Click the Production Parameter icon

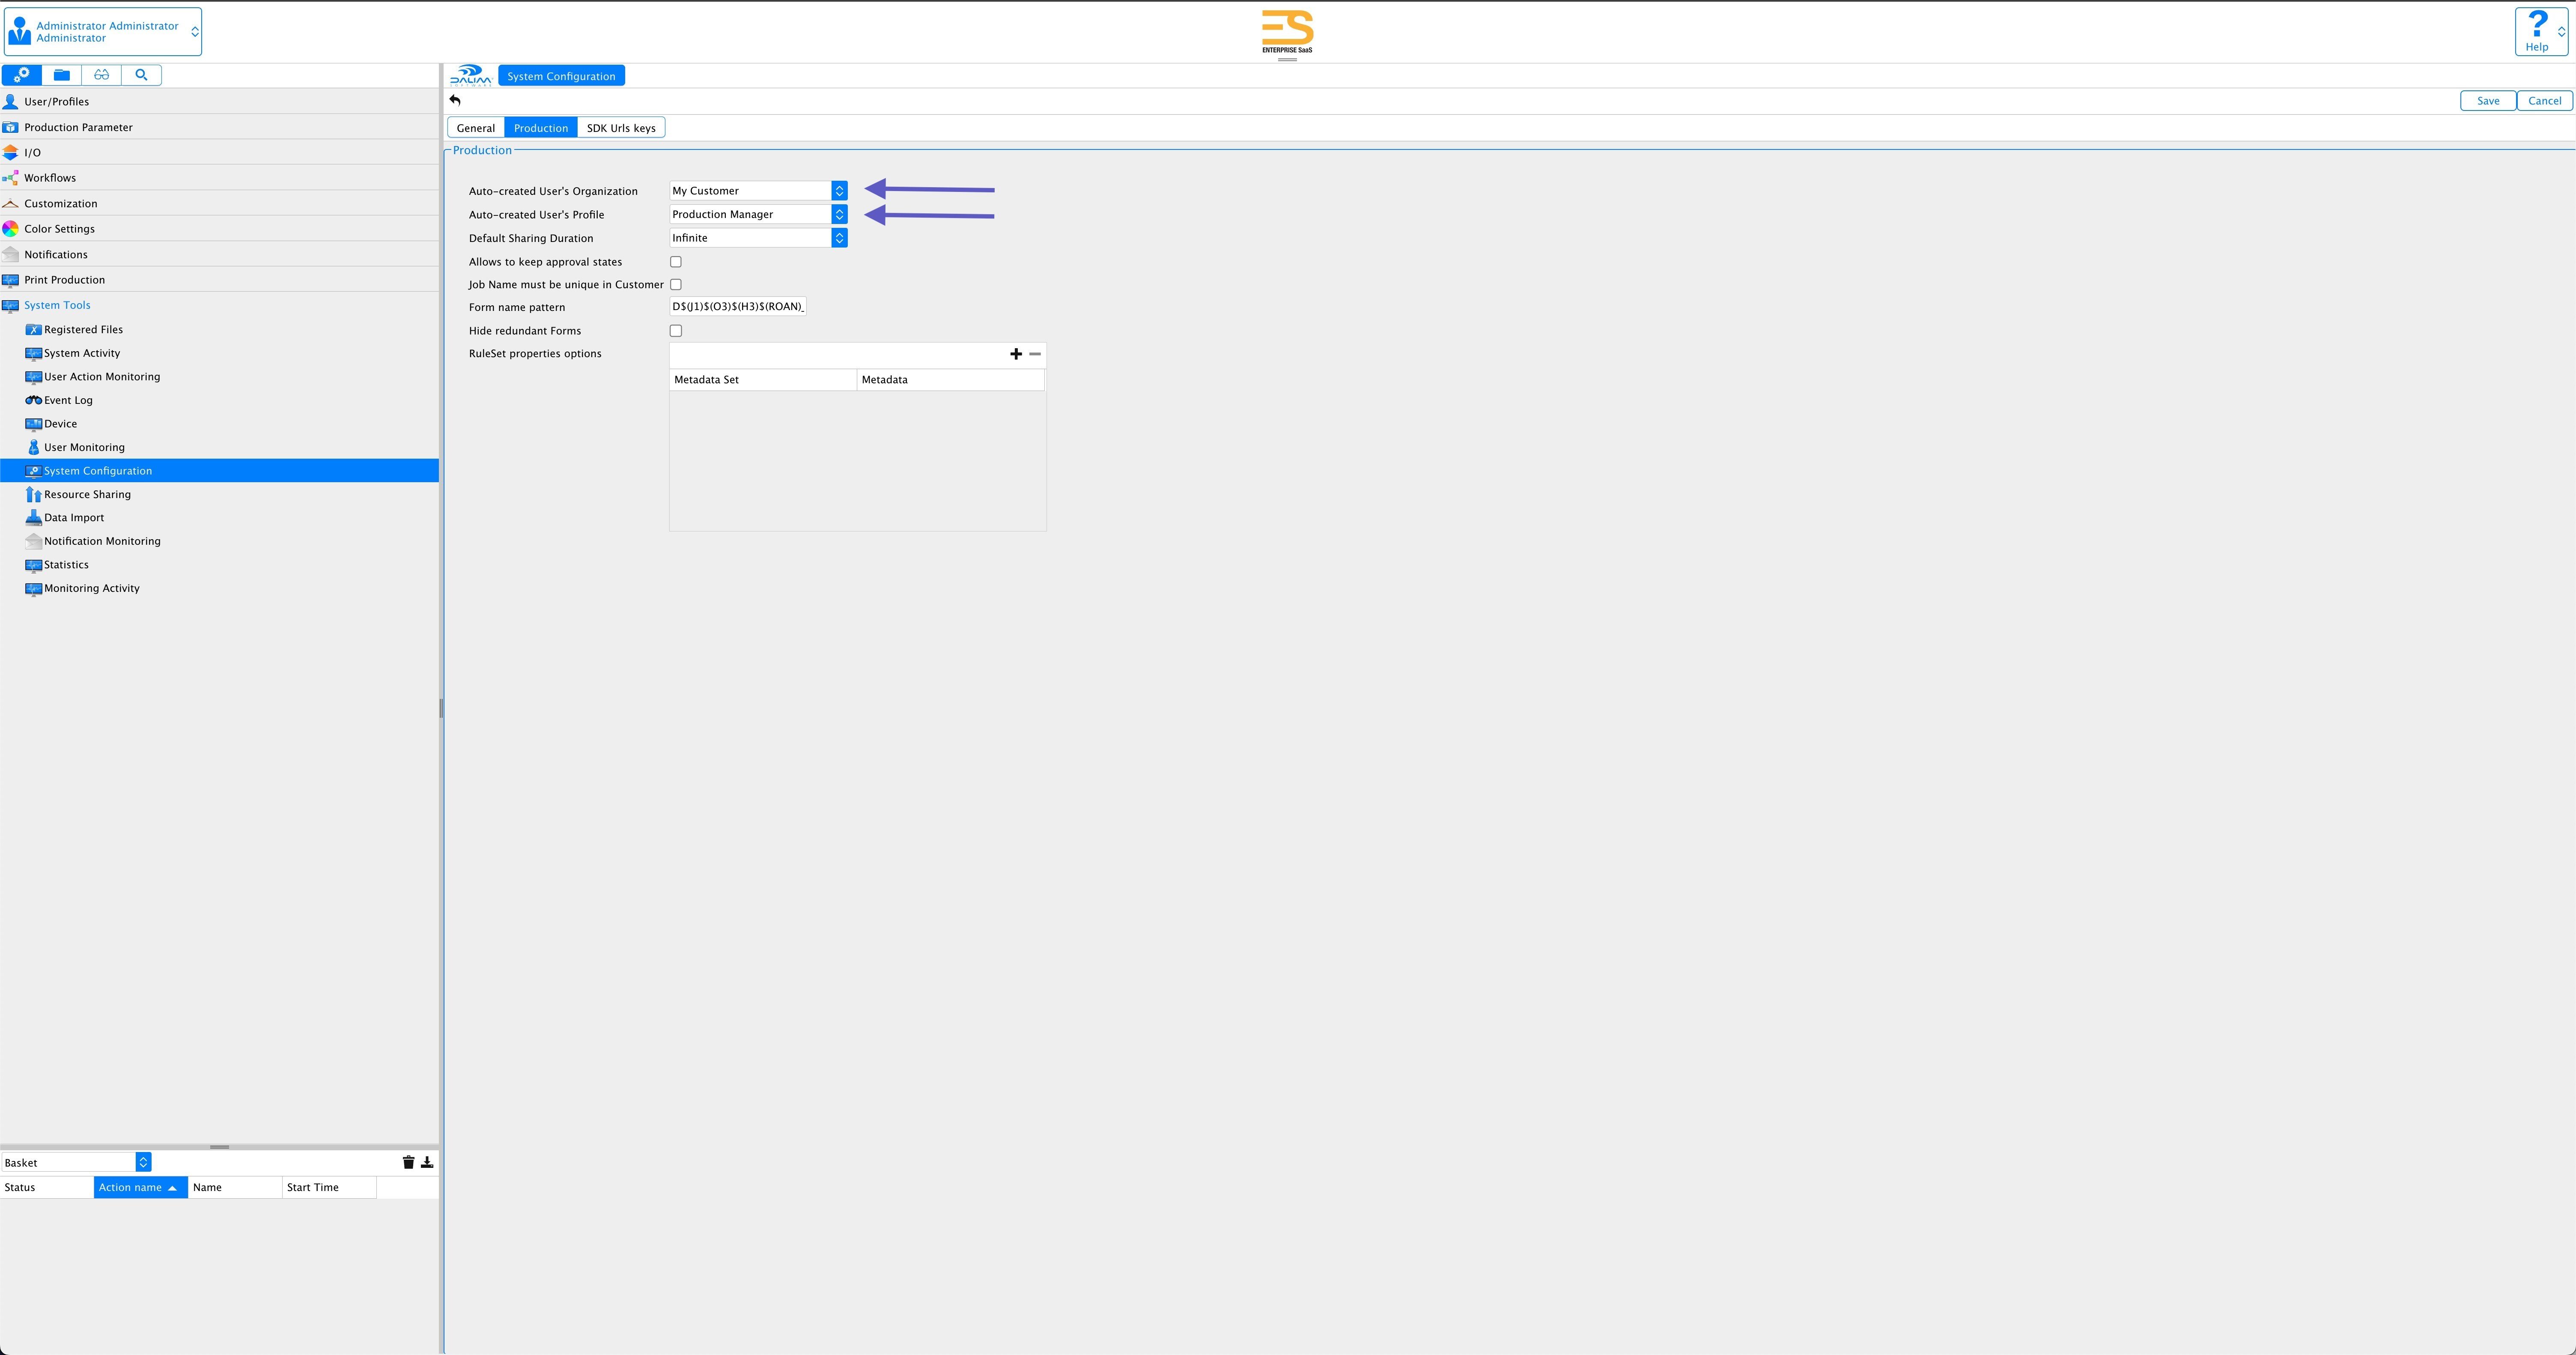coord(10,127)
